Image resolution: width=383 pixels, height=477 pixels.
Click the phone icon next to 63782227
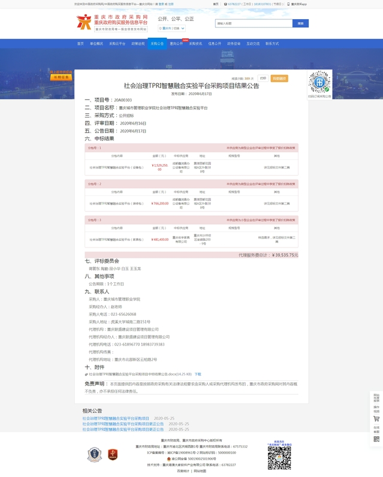click(225, 4)
